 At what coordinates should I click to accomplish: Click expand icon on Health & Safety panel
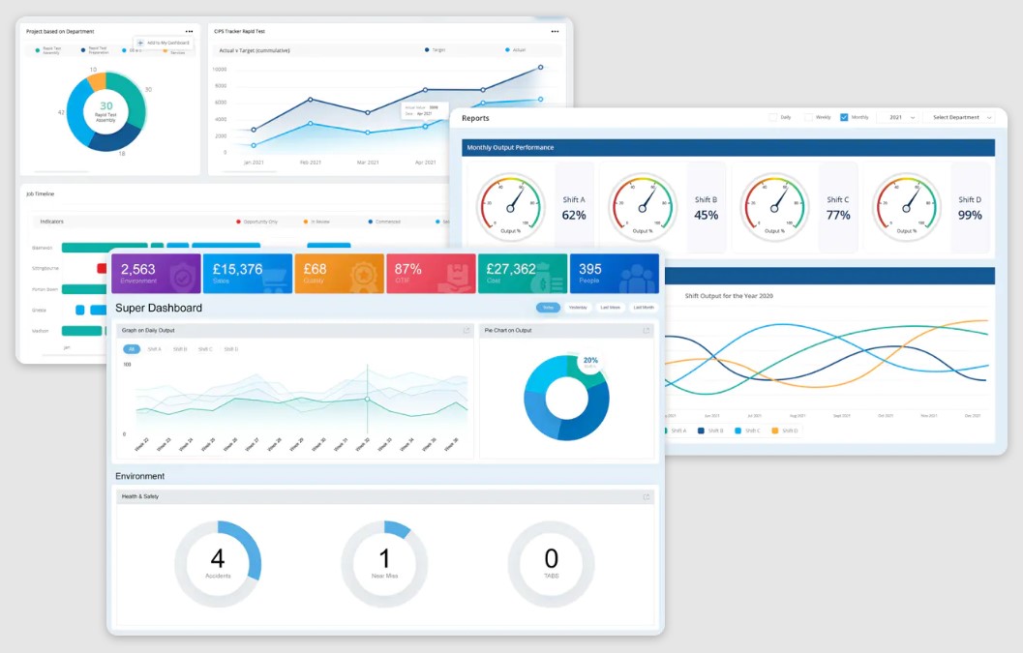[x=646, y=497]
